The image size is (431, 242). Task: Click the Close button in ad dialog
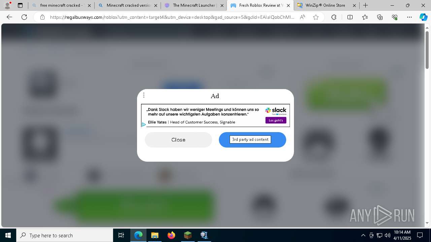pos(178,140)
